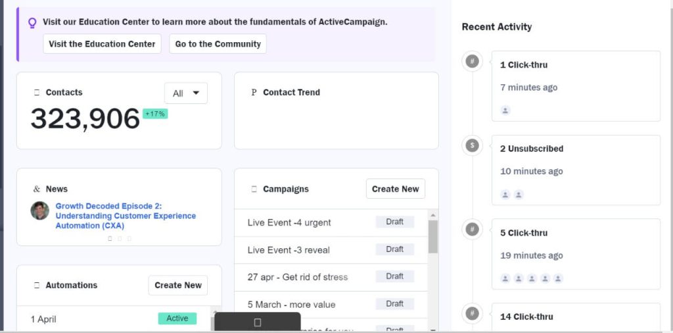Click the Automations section icon
The image size is (673, 333).
[37, 286]
